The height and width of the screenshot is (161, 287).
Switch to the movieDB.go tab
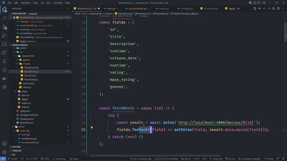(187, 8)
